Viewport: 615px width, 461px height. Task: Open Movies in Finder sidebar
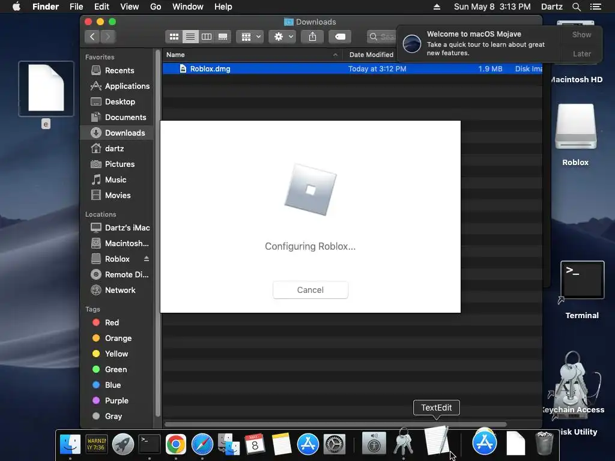[118, 195]
